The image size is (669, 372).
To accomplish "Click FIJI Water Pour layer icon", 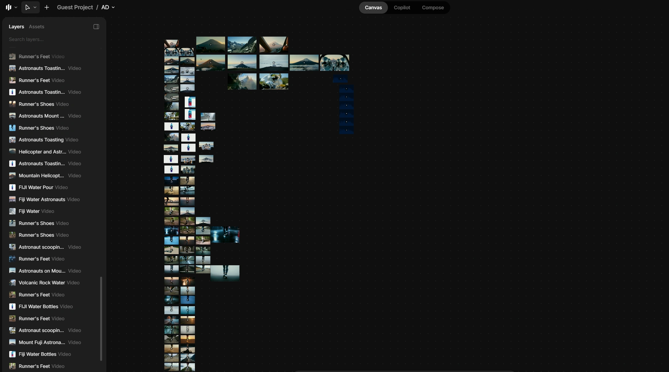I will pos(12,187).
